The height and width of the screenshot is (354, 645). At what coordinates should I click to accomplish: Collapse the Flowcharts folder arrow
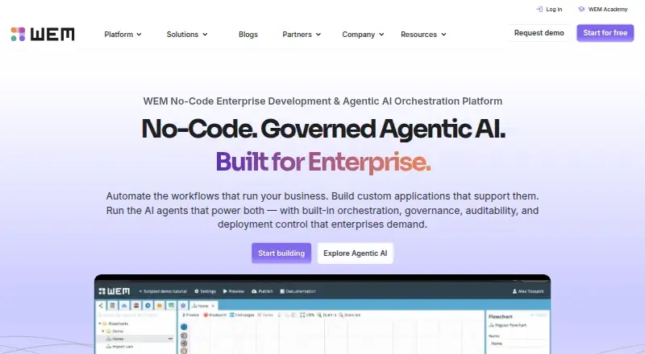coord(99,323)
